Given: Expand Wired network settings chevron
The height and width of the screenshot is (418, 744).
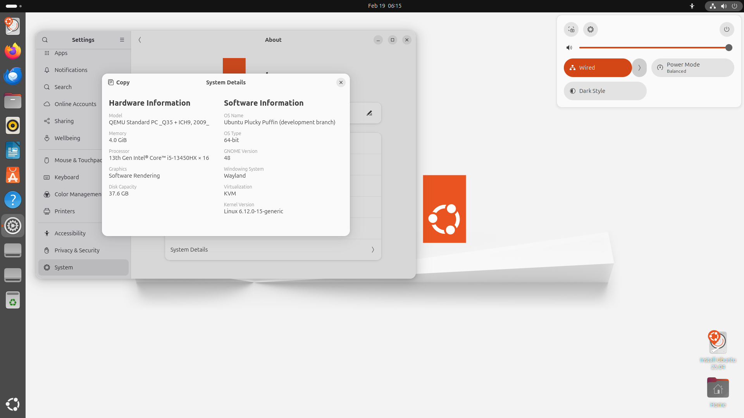Looking at the screenshot, I should (639, 67).
